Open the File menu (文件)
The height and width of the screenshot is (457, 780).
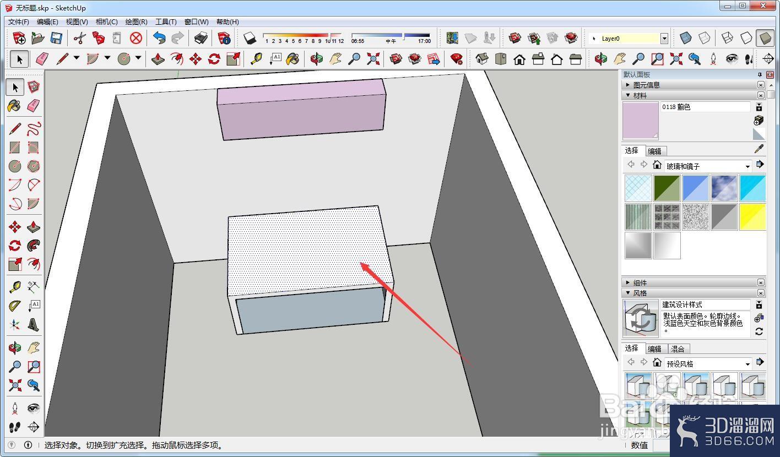(18, 21)
